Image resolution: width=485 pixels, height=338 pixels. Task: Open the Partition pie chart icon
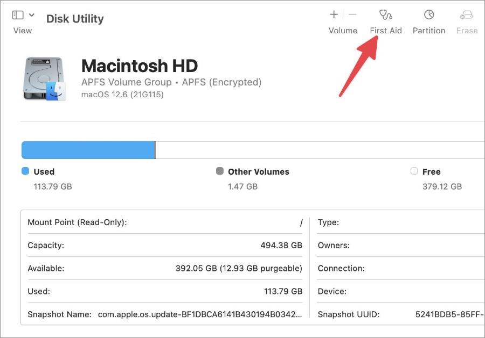point(429,14)
